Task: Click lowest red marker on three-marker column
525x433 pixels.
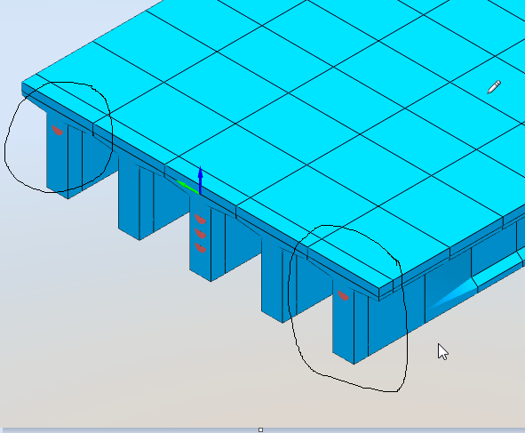Action: 200,248
